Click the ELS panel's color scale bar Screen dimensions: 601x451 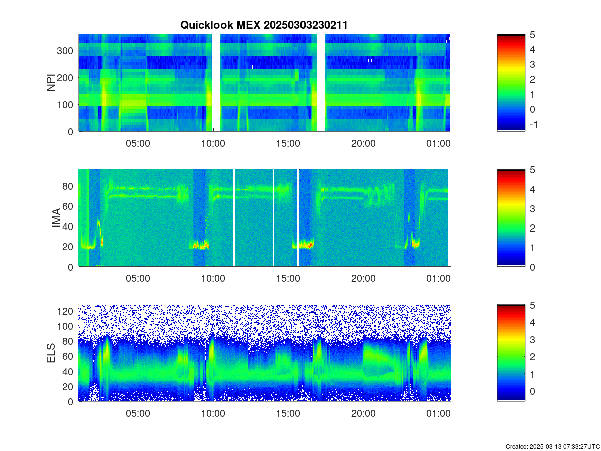point(511,353)
